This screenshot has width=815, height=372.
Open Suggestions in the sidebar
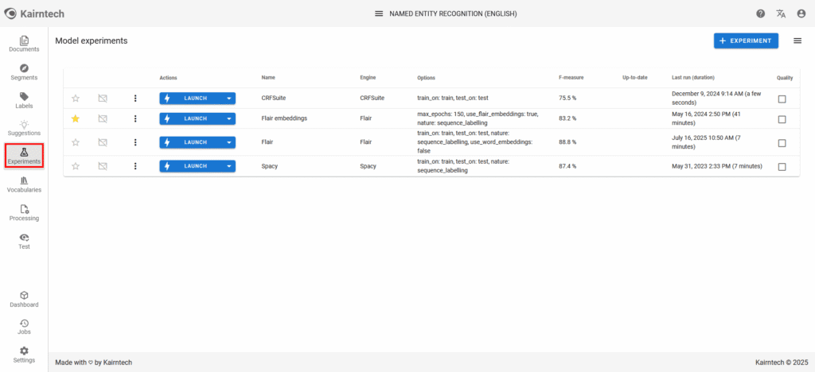24,128
